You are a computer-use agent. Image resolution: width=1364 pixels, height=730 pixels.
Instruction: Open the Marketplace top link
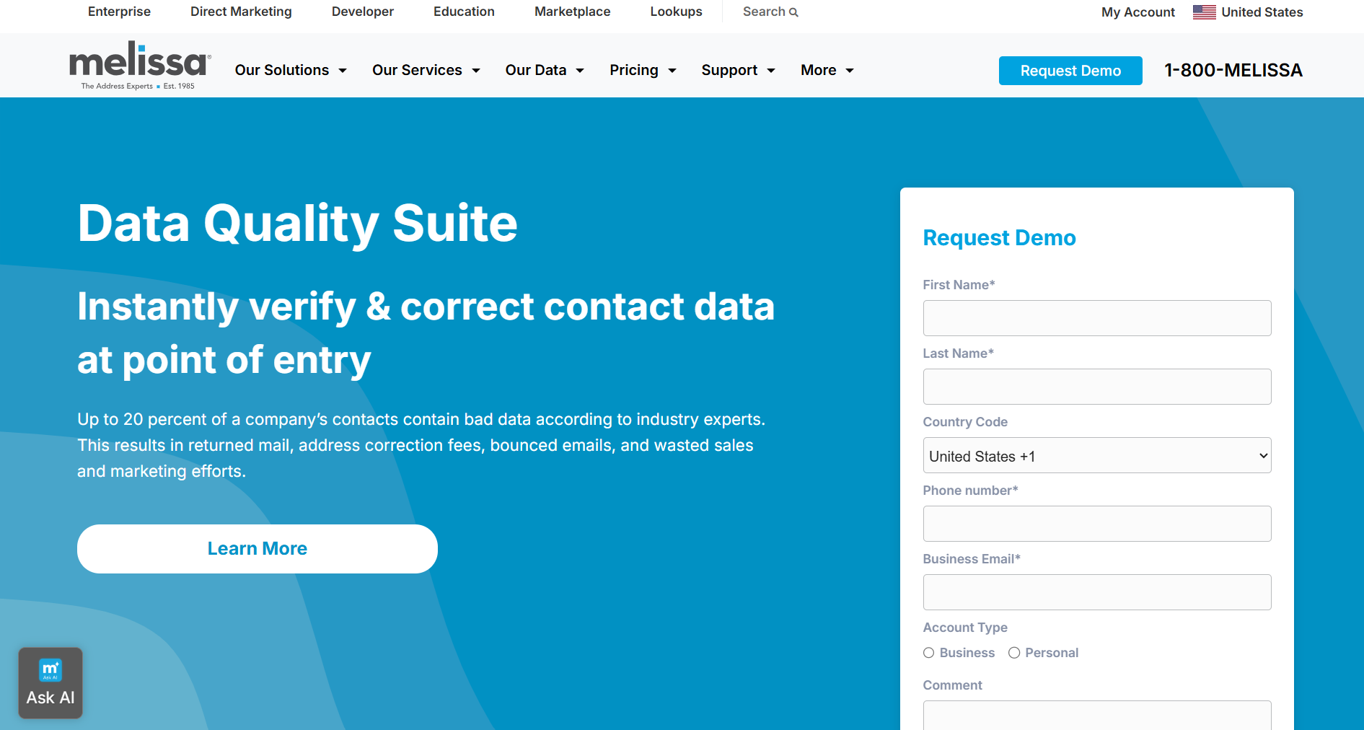click(572, 12)
